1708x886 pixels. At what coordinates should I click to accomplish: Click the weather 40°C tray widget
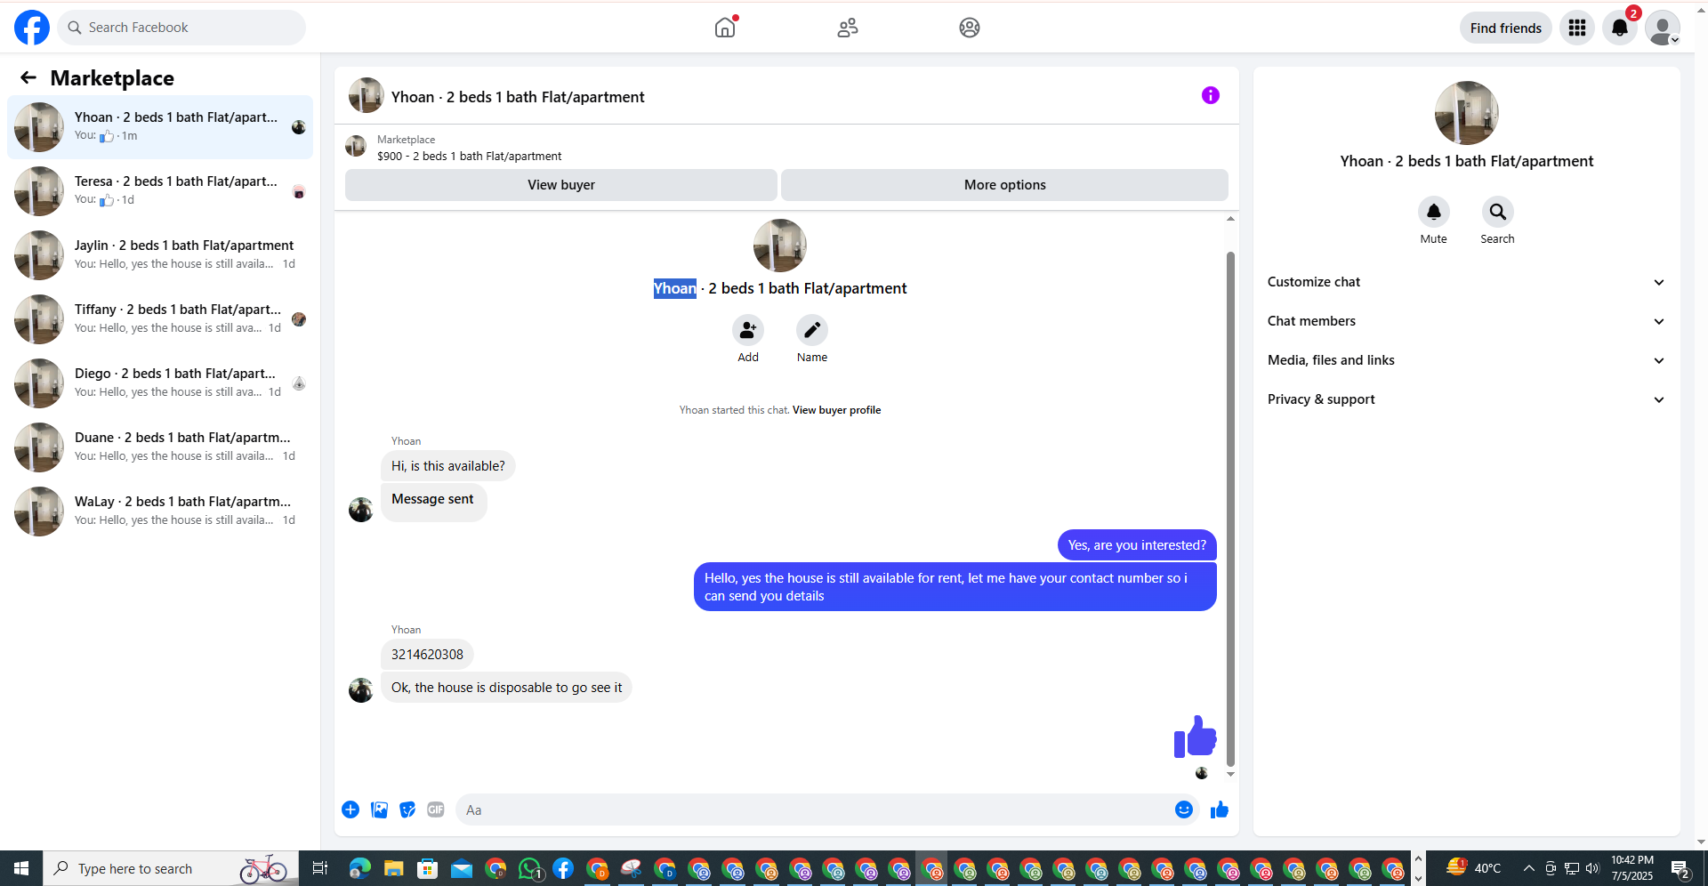1474,868
